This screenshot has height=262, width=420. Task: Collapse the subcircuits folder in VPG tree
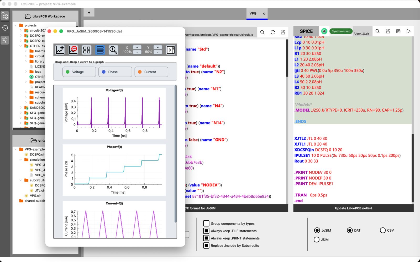pyautogui.click(x=21, y=180)
